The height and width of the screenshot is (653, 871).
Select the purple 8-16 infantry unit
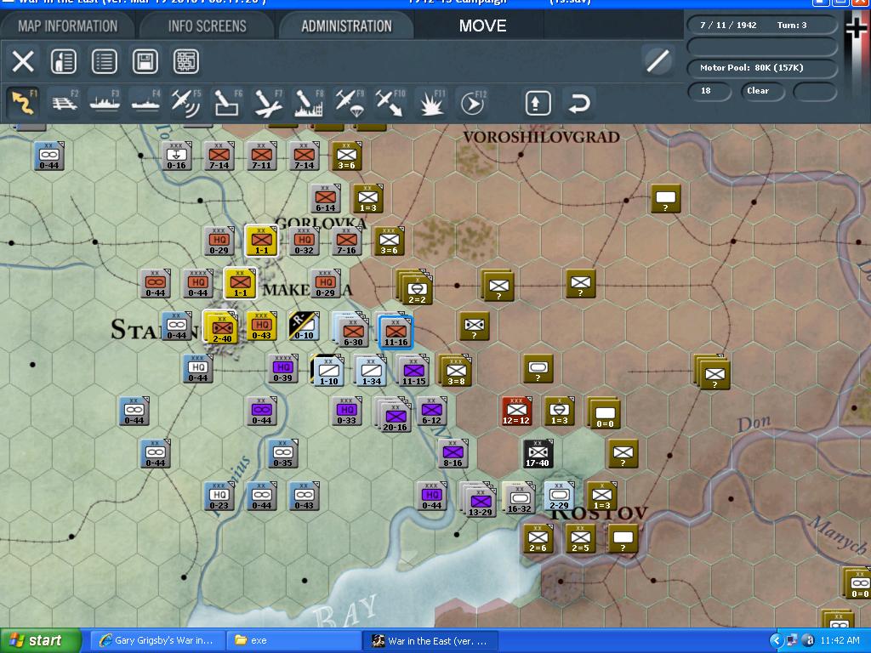pyautogui.click(x=453, y=454)
